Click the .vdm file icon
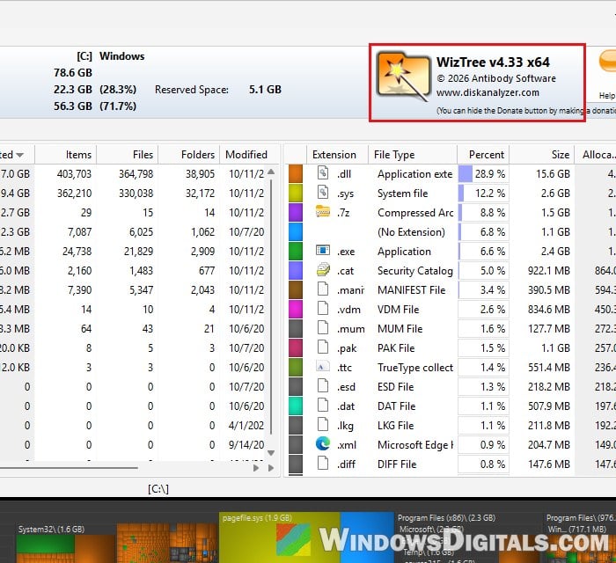 click(323, 309)
